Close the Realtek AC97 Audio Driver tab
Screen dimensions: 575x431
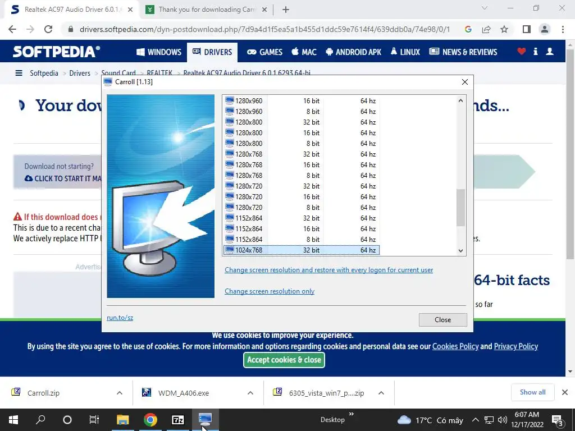[x=130, y=10]
